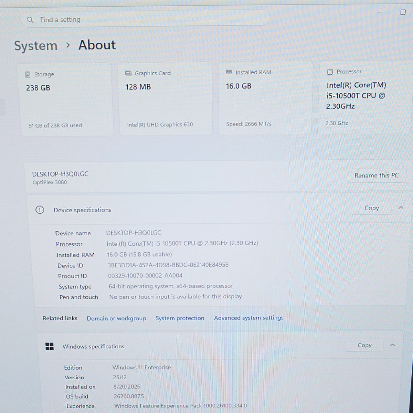Click the OptiPlex 3080 model text

(50, 182)
